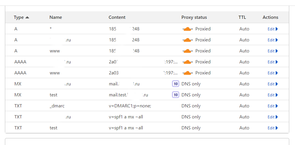Open Edit for the test MX record
Image resolution: width=295 pixels, height=145 pixels.
tap(273, 95)
